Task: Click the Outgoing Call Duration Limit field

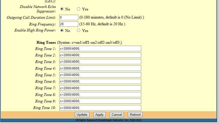Action: [x=69, y=17]
